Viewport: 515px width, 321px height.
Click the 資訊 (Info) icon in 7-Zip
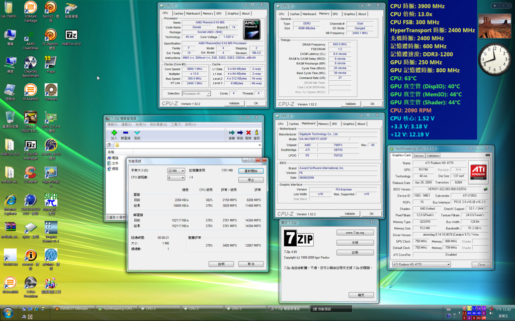click(256, 132)
